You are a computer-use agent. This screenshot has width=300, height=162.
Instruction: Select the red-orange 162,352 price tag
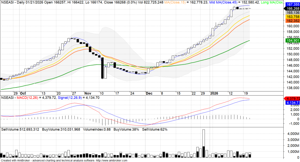[x=291, y=21]
